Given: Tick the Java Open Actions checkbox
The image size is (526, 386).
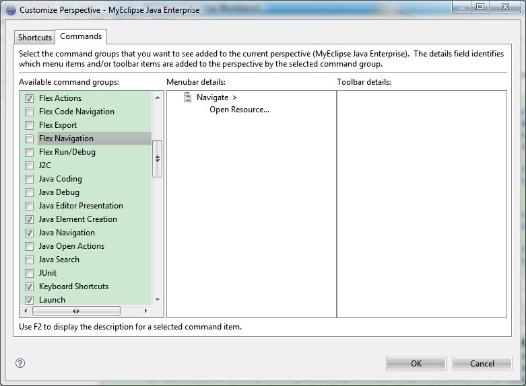Looking at the screenshot, I should coord(29,246).
